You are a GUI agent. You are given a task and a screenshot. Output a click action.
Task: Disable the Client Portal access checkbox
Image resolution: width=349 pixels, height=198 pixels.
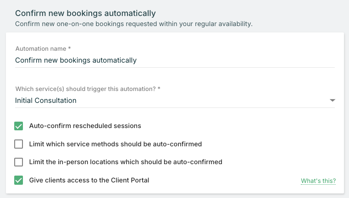point(19,180)
